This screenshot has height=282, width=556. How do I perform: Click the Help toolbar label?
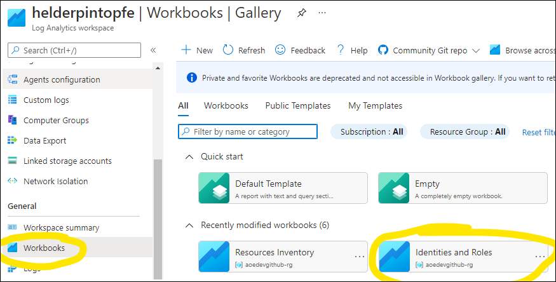click(359, 51)
